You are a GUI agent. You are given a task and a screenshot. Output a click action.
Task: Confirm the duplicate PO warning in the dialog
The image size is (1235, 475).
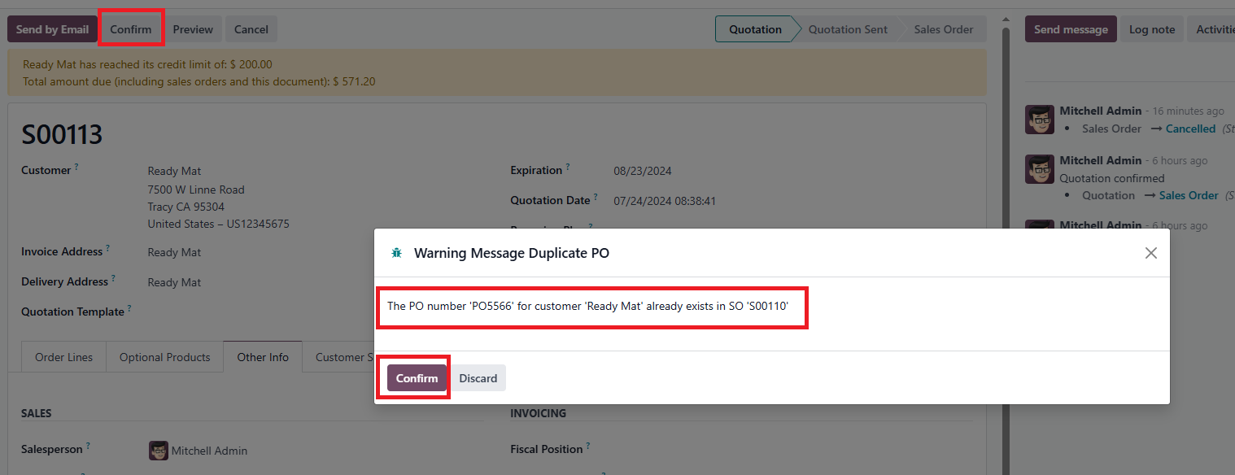coord(417,378)
